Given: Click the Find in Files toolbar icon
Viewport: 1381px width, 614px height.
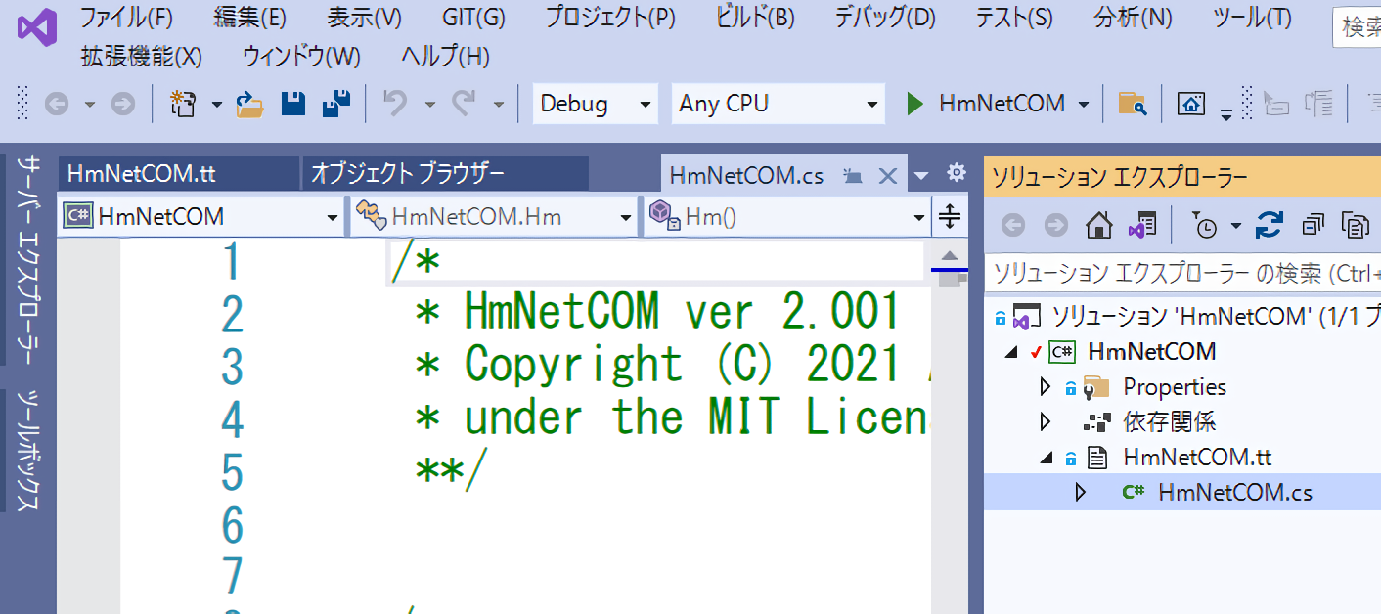Looking at the screenshot, I should click(1133, 104).
